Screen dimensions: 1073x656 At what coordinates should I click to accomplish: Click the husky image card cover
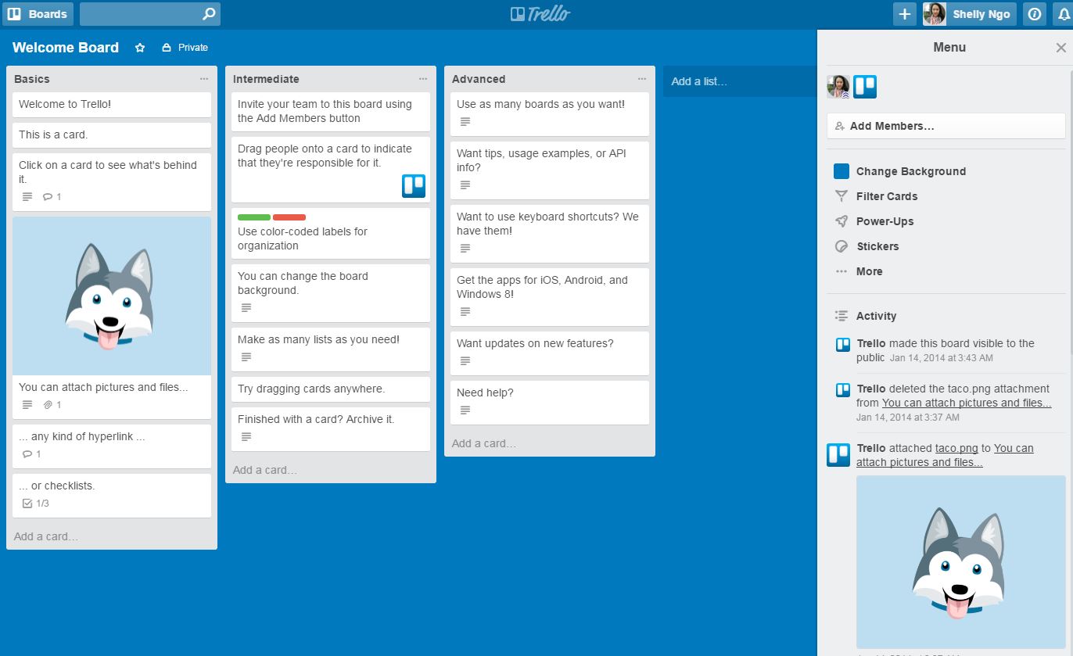(112, 296)
